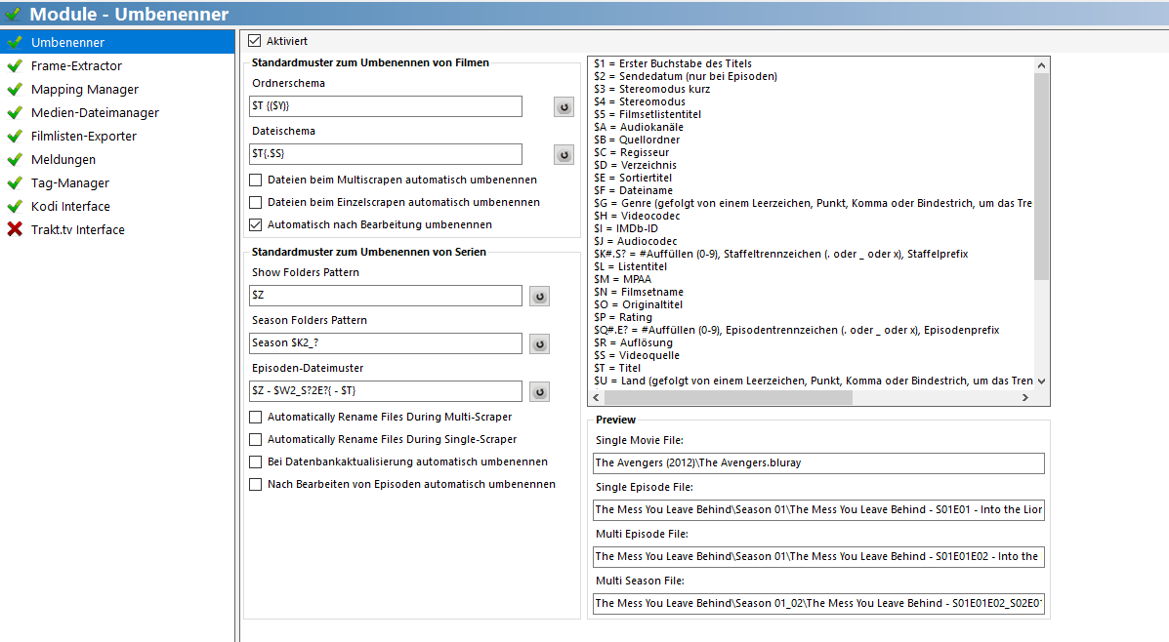Click legend line '$M = MPAA'

(622, 279)
